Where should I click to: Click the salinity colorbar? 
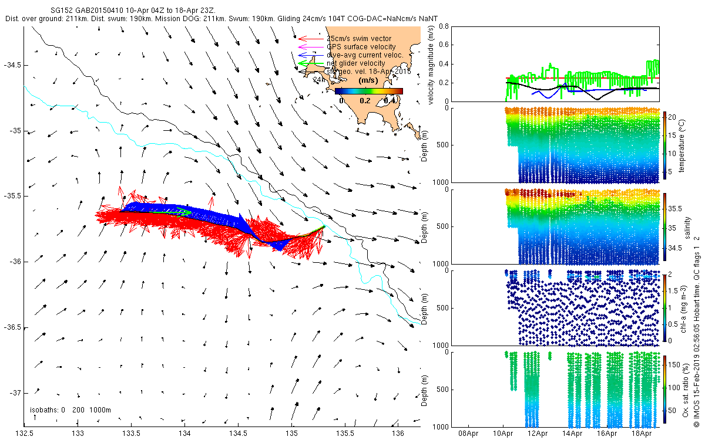[x=665, y=226]
